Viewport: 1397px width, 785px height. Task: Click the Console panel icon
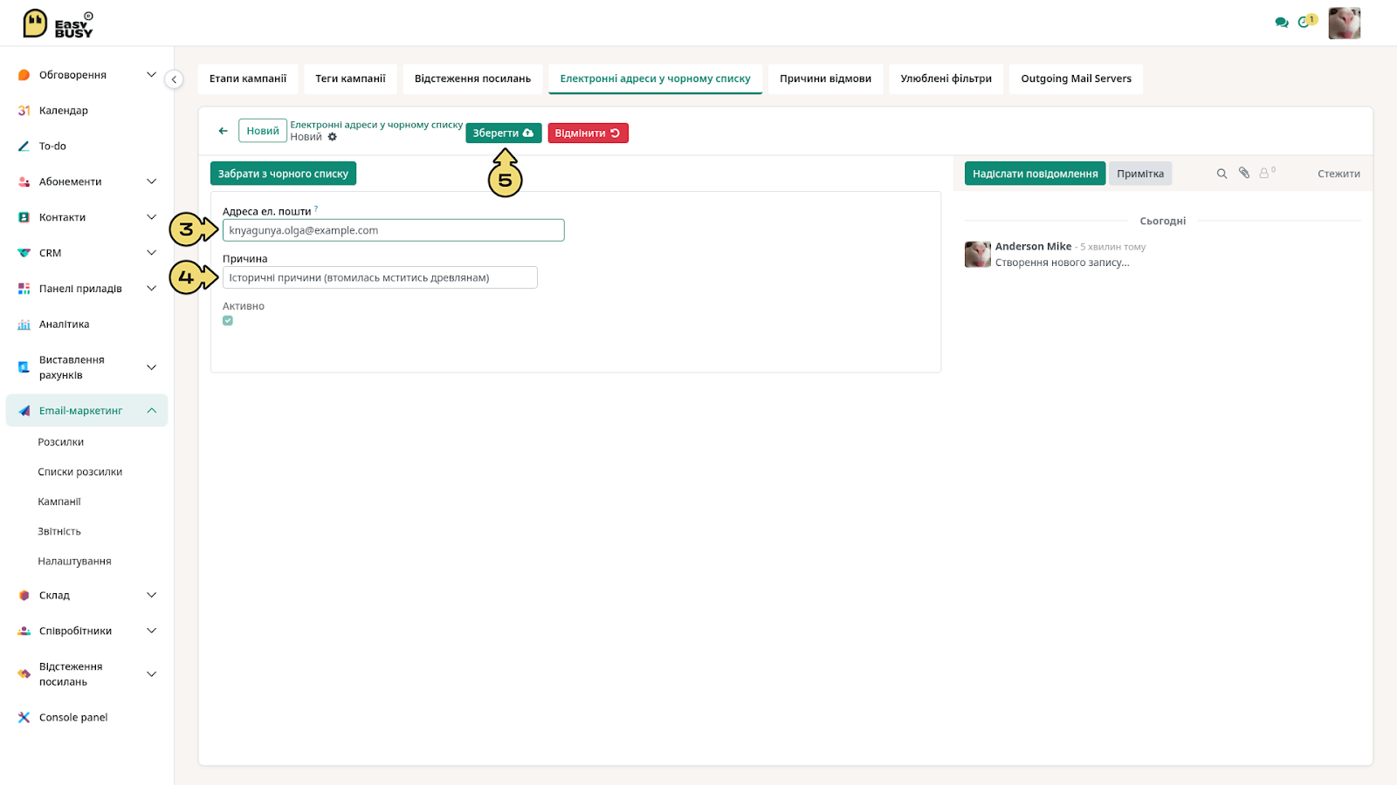(24, 718)
